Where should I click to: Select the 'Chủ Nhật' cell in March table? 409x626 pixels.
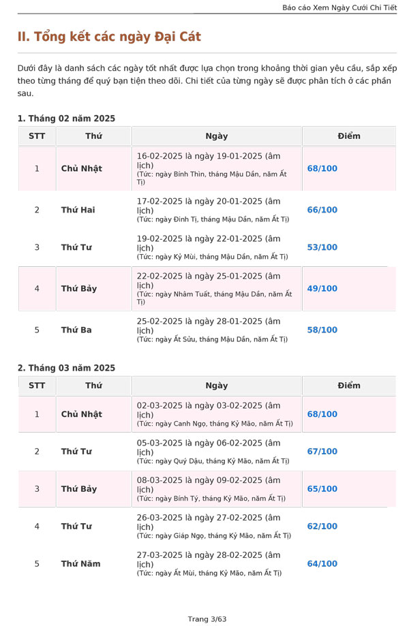(x=82, y=414)
